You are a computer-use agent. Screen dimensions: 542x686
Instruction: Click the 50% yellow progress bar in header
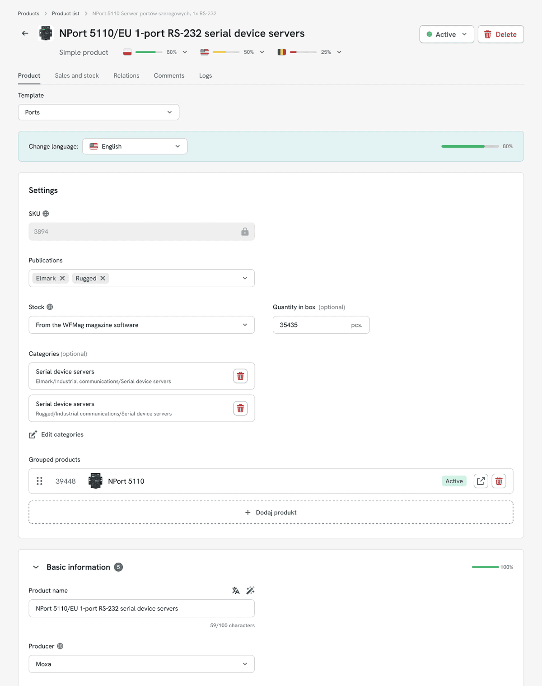[x=226, y=52]
